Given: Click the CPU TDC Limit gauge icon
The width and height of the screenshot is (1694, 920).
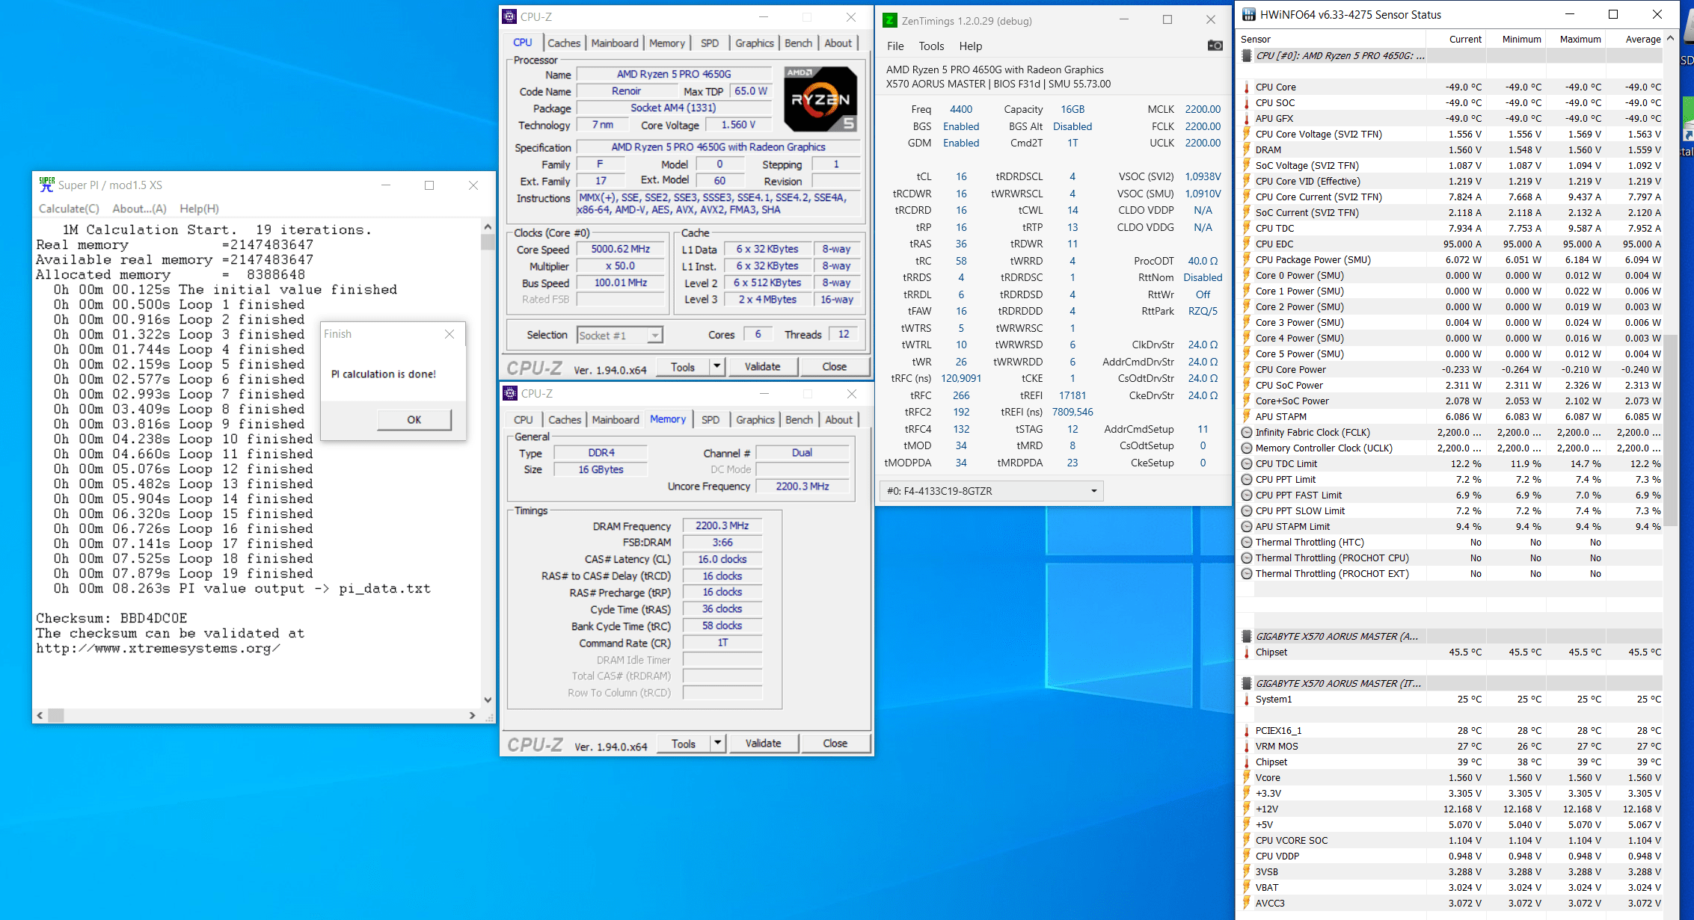Looking at the screenshot, I should (1247, 464).
